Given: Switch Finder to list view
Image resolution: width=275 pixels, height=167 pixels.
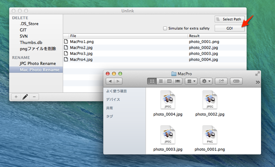Looking at the screenshot, I should click(161, 81).
